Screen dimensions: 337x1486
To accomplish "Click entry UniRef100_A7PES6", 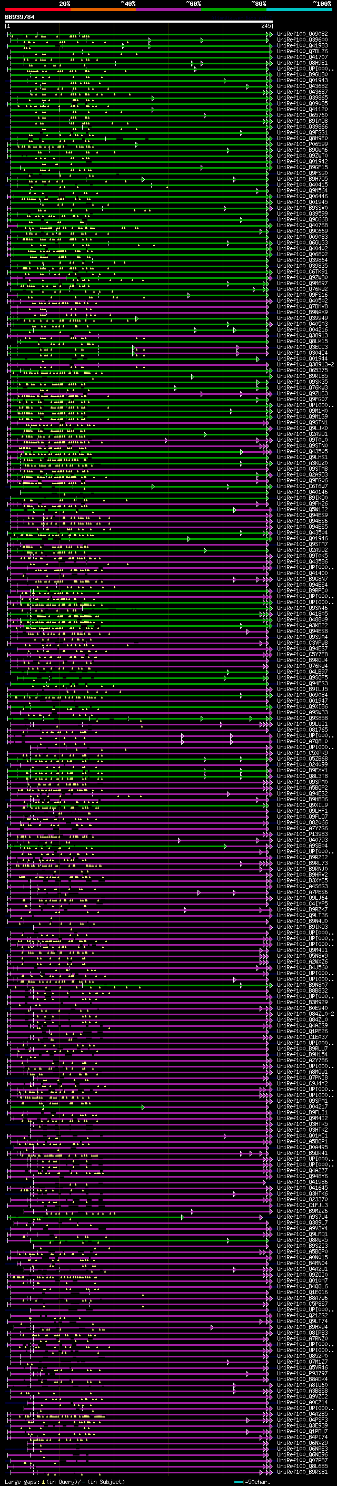I will click(302, 892).
